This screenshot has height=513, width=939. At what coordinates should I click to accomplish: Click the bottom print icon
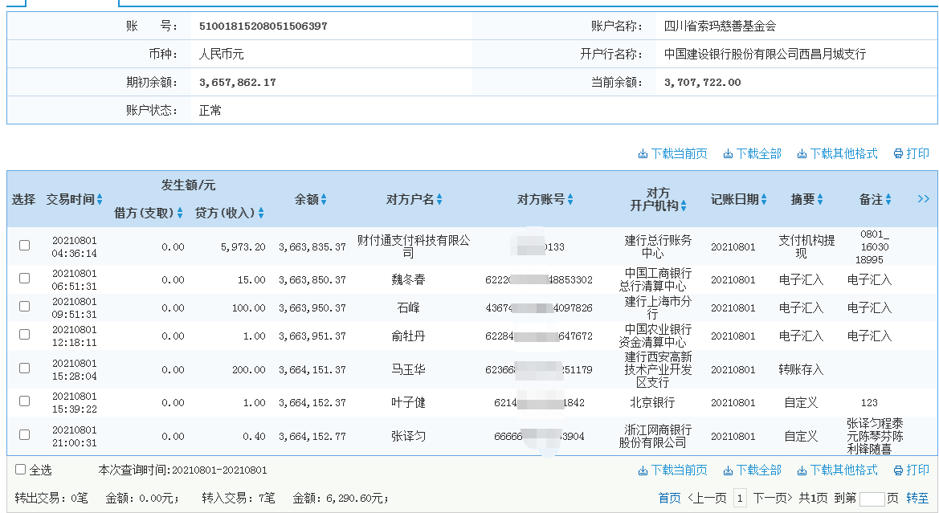(898, 470)
